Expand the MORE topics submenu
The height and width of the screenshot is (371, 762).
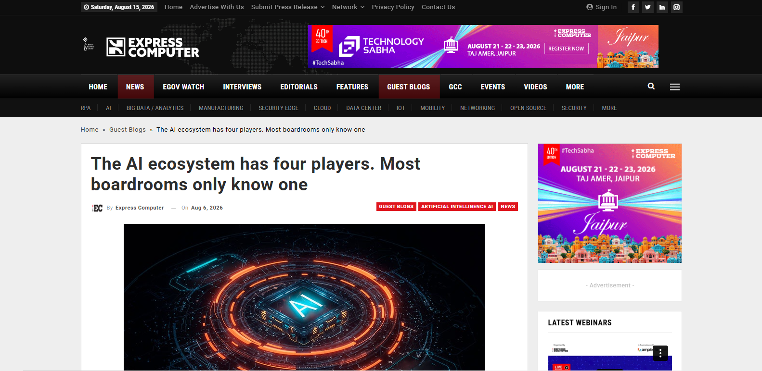(609, 108)
